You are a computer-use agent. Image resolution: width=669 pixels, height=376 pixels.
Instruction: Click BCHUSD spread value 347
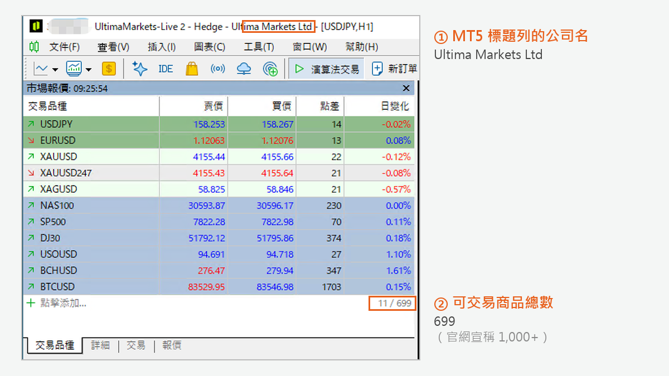(x=334, y=270)
